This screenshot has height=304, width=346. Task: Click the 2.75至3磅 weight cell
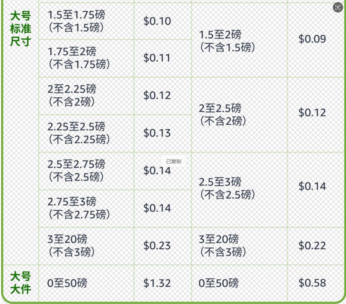[86, 209]
